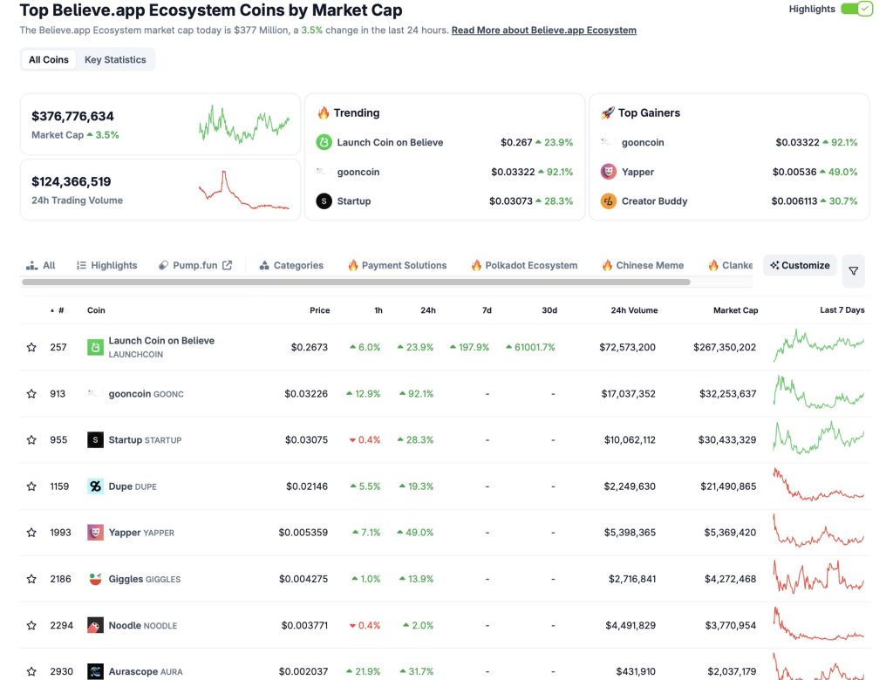This screenshot has width=893, height=680.
Task: Click the Startup coin logo
Action: pos(95,439)
